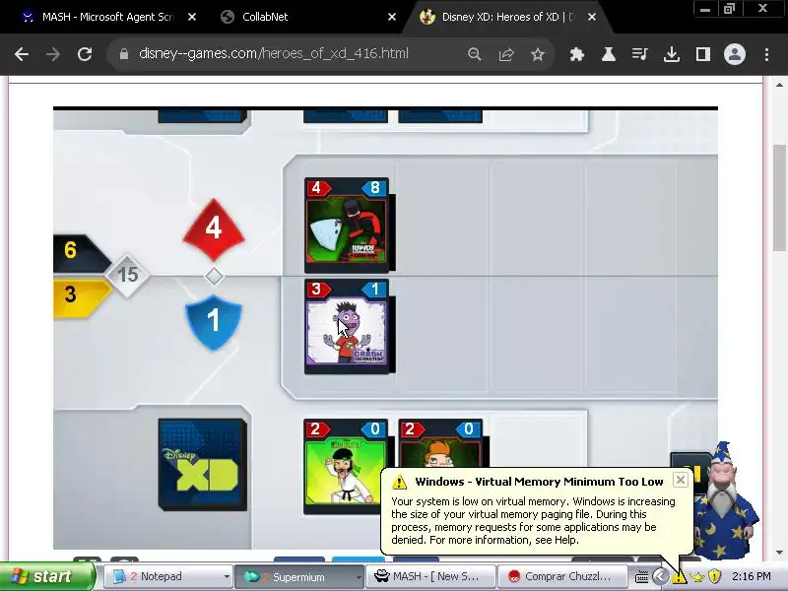
Task: Click the on-screen keyboard tray icon
Action: pos(642,577)
